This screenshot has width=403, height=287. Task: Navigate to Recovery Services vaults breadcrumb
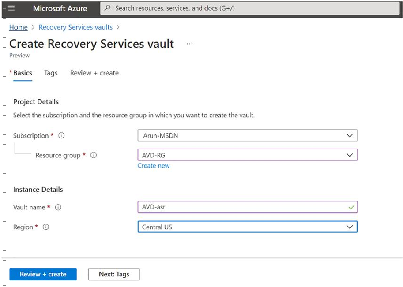tap(75, 27)
